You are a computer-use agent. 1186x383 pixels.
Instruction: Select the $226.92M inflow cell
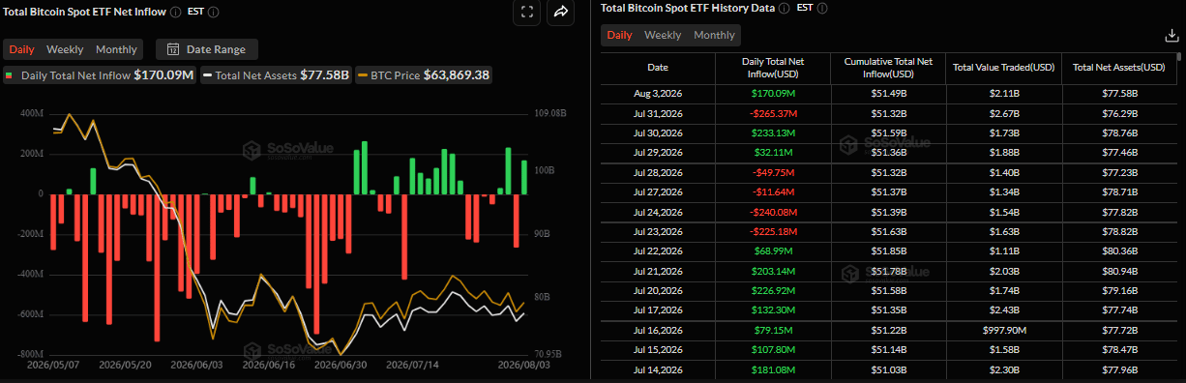772,290
